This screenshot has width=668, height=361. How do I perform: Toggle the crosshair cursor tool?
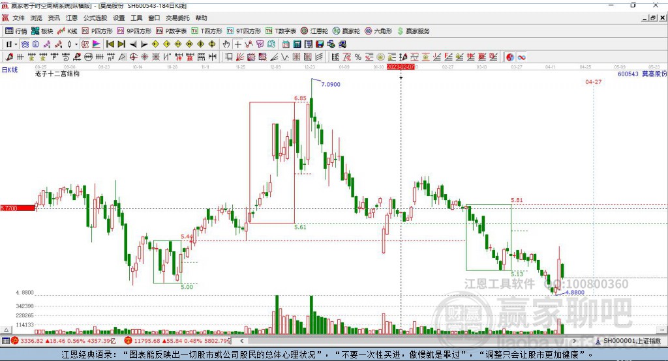pyautogui.click(x=237, y=44)
